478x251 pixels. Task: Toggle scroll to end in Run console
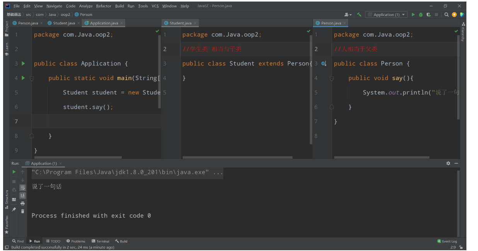(x=23, y=196)
